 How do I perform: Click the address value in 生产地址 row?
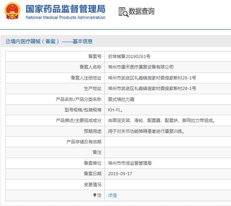(x=152, y=88)
